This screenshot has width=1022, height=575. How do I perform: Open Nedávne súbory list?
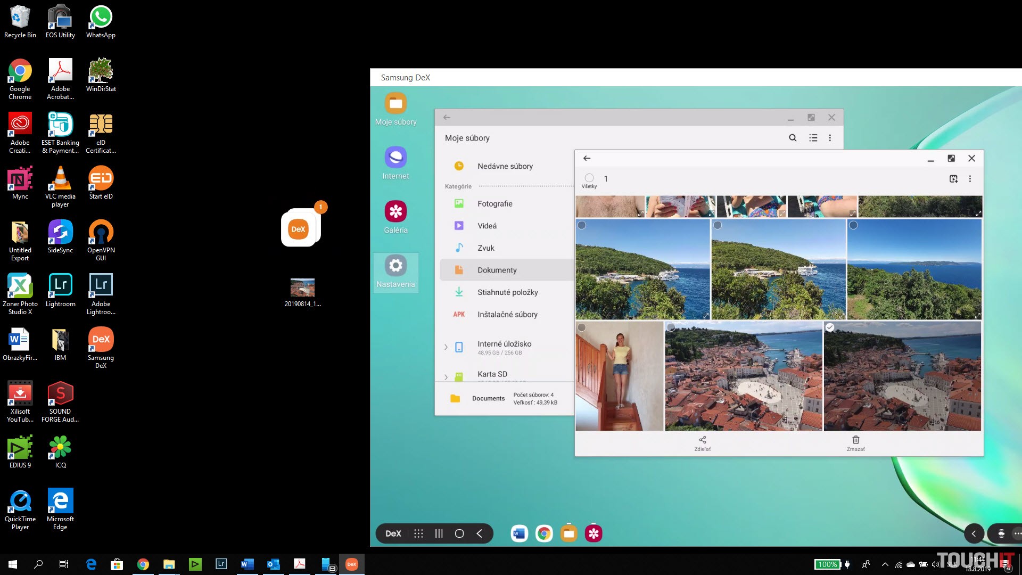point(505,166)
